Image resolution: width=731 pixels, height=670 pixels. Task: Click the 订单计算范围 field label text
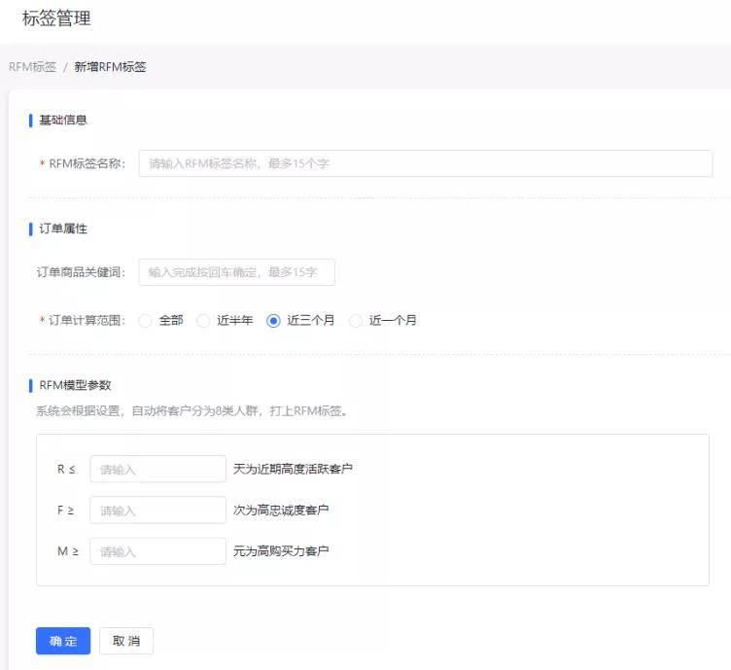[87, 321]
